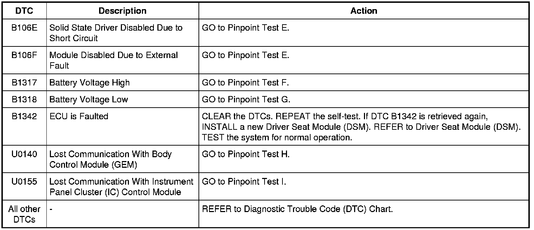The width and height of the screenshot is (534, 230).
Task: Select the "All other DTCs" cell
Action: (24, 214)
